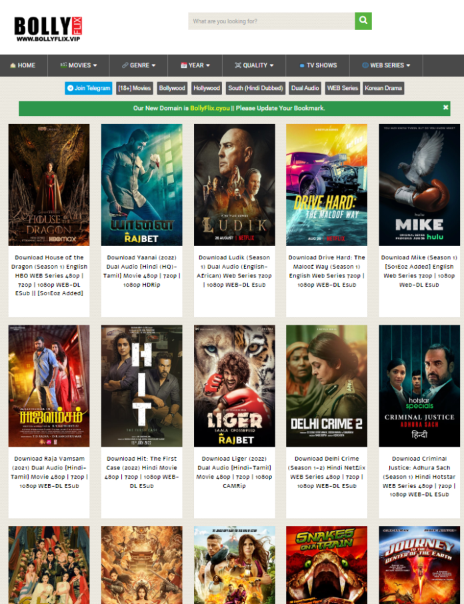Click the Korean Drama tag button
Image resolution: width=464 pixels, height=604 pixels.
click(x=383, y=88)
